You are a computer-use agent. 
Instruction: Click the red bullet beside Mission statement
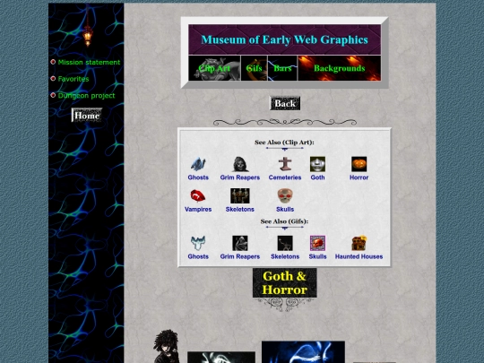tap(53, 62)
